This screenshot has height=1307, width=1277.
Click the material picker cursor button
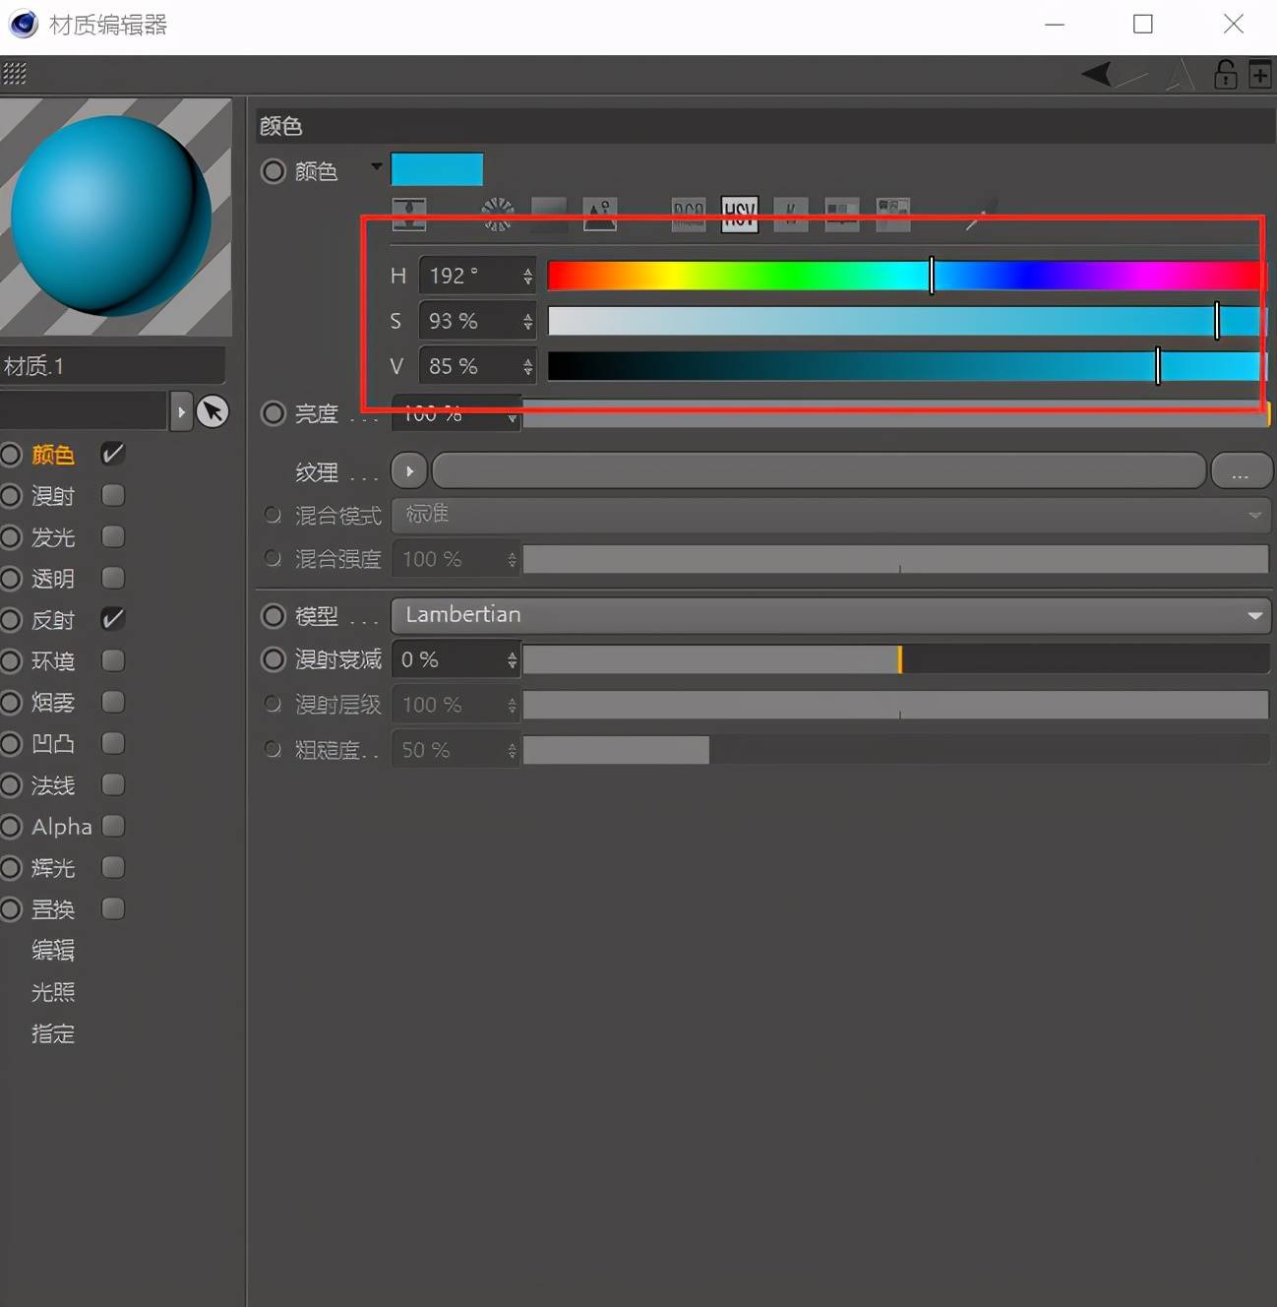213,411
